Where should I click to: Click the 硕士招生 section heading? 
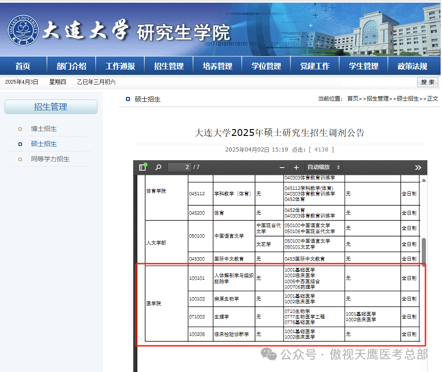[x=147, y=100]
